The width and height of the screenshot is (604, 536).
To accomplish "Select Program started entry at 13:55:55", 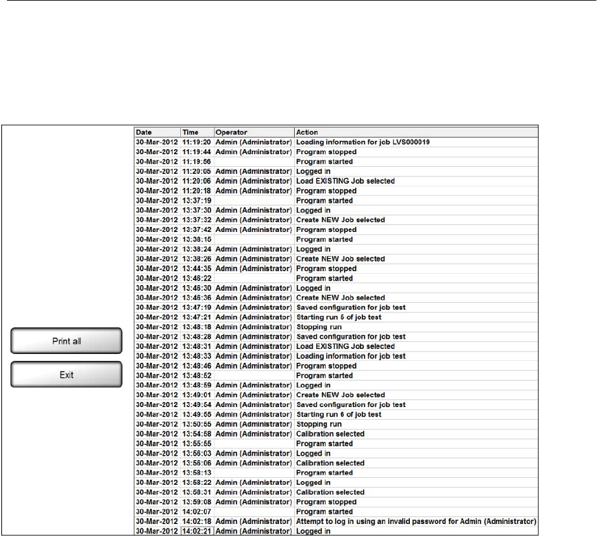I will pos(324,444).
